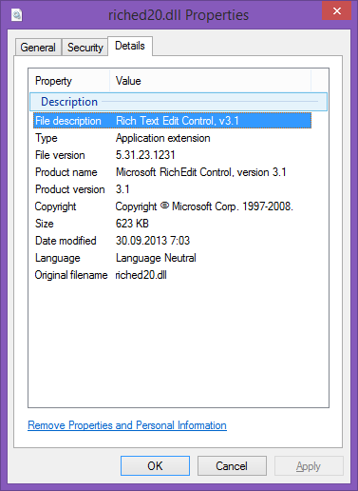Select the File description row
Screen dimensions: 358x491
pyautogui.click(x=173, y=121)
